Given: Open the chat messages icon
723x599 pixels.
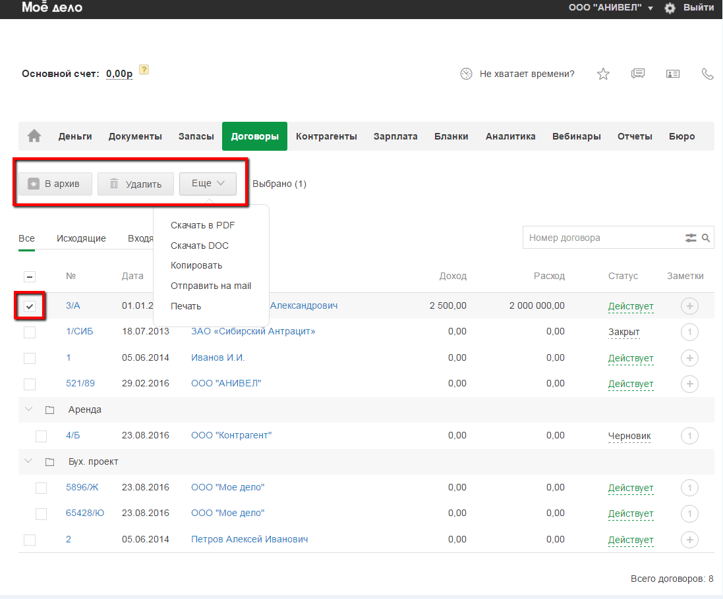Looking at the screenshot, I should (637, 74).
